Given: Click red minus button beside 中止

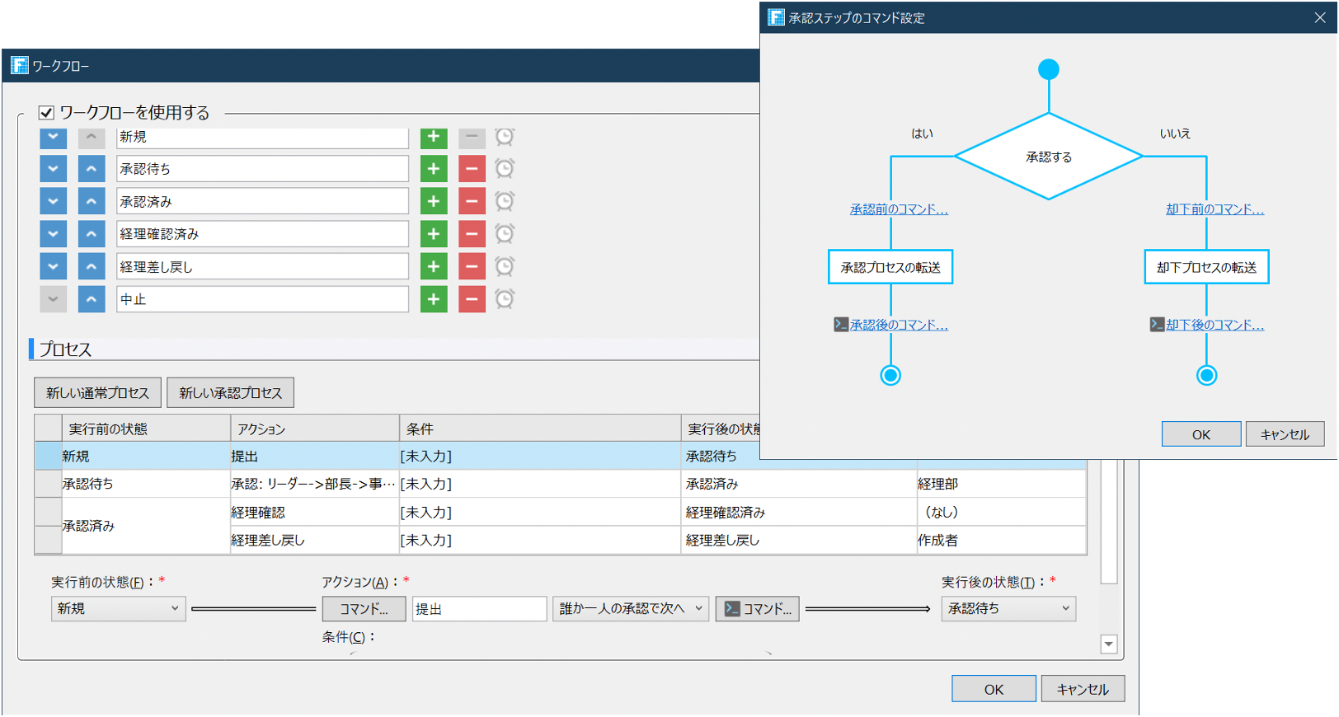Looking at the screenshot, I should (472, 299).
